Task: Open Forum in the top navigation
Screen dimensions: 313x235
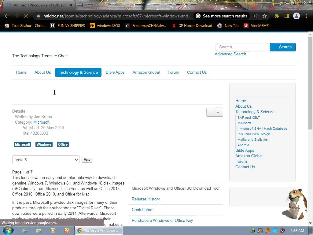Action: coord(173,72)
